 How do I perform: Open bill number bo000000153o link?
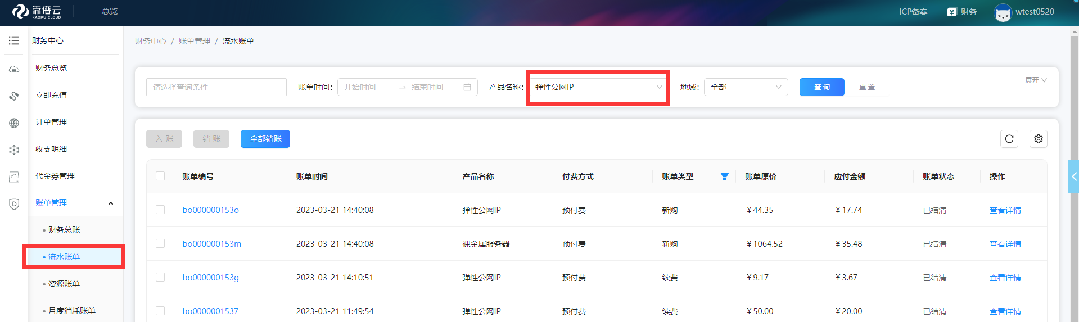click(x=211, y=210)
